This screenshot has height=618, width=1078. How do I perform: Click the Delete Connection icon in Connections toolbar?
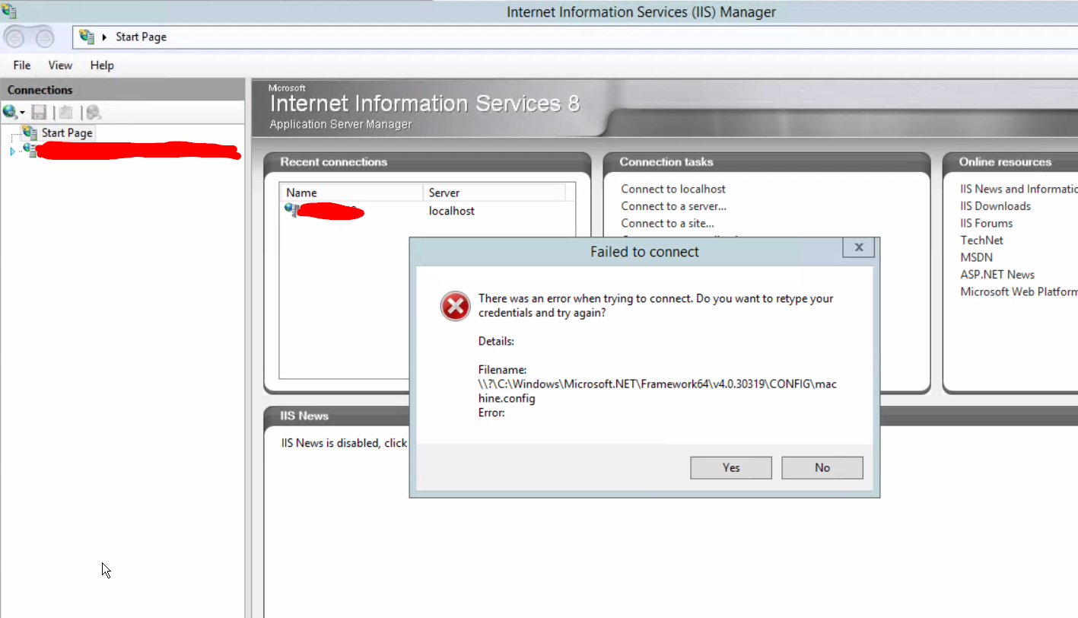click(92, 112)
